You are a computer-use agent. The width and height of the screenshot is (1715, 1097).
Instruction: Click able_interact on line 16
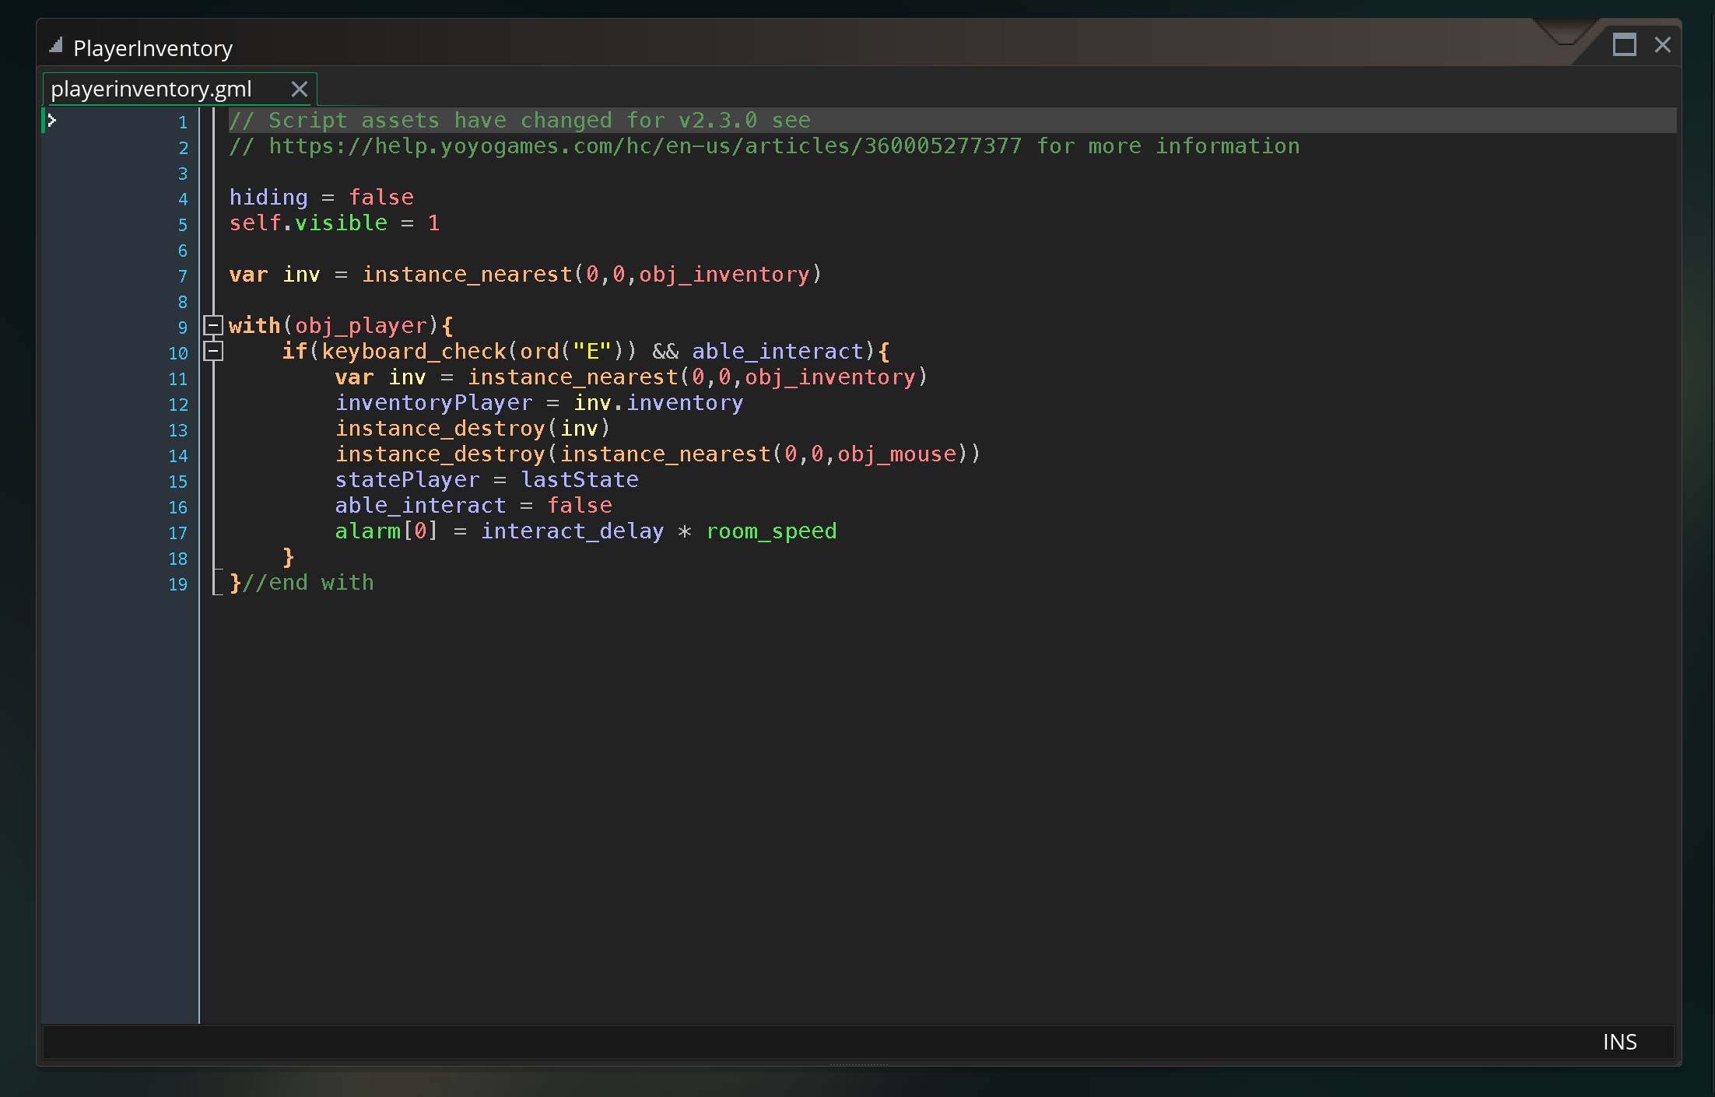coord(421,506)
